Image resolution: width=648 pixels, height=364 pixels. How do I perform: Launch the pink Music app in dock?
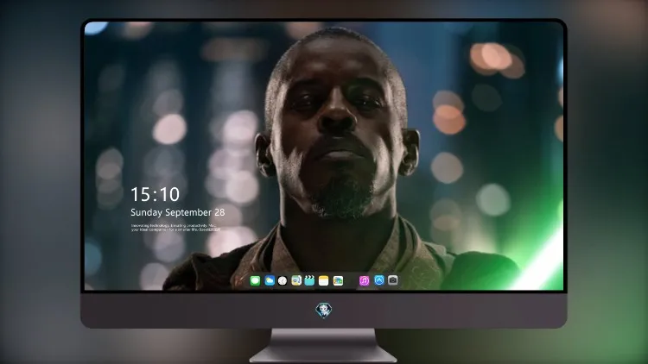pyautogui.click(x=364, y=281)
